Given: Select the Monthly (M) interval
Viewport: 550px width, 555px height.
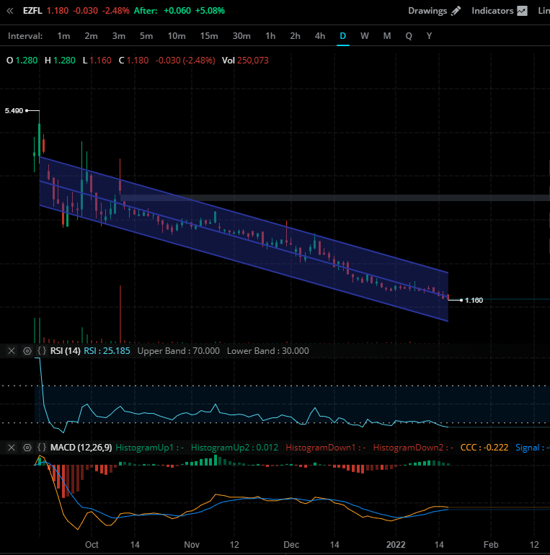Looking at the screenshot, I should click(387, 36).
